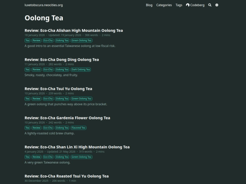Image resolution: width=246 pixels, height=184 pixels.
Task: Open Review: Eco-Cha Shan Lin Xi High Mountain post
Action: [x=77, y=147]
